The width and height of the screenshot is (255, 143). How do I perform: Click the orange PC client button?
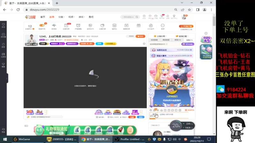pos(186,26)
